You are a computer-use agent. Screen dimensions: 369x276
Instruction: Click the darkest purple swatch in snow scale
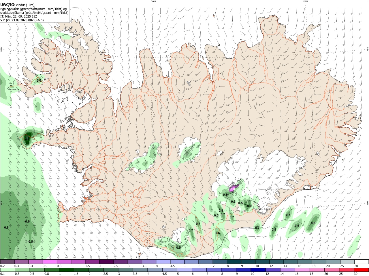(106, 262)
